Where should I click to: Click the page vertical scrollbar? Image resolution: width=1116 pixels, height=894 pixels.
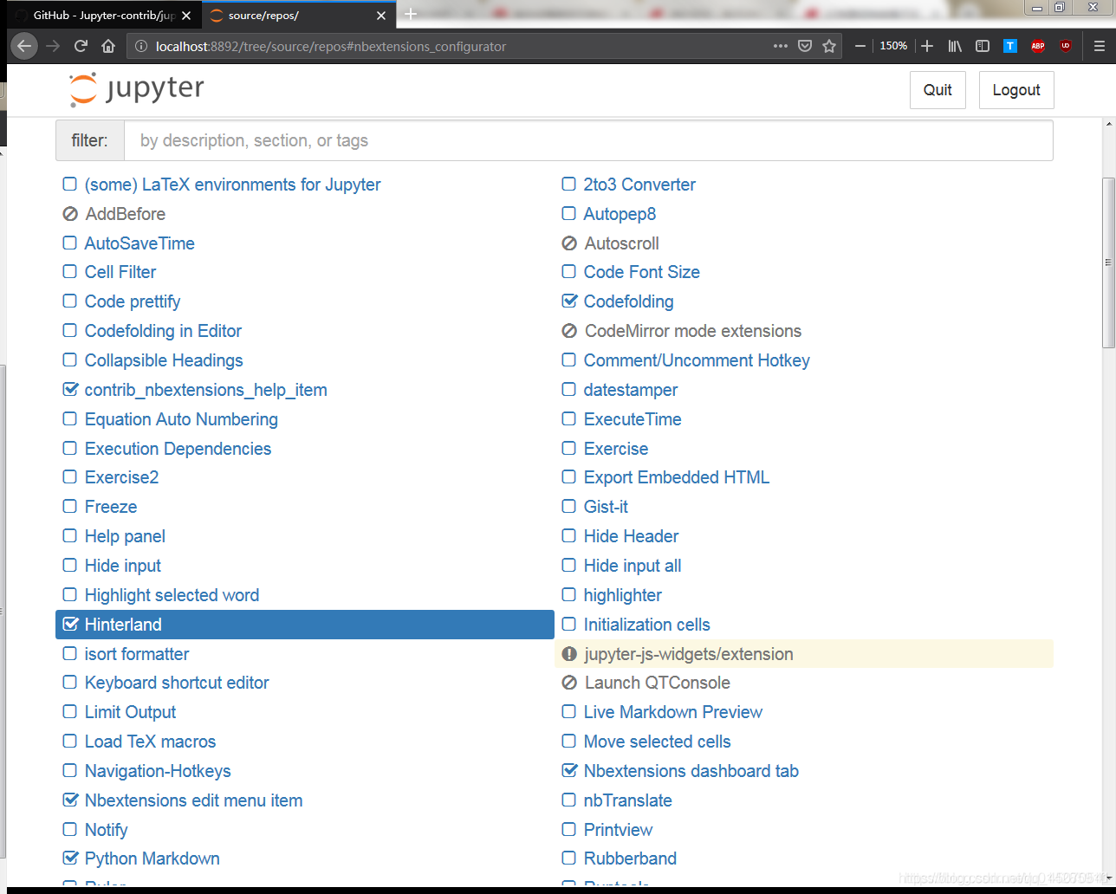(1108, 262)
